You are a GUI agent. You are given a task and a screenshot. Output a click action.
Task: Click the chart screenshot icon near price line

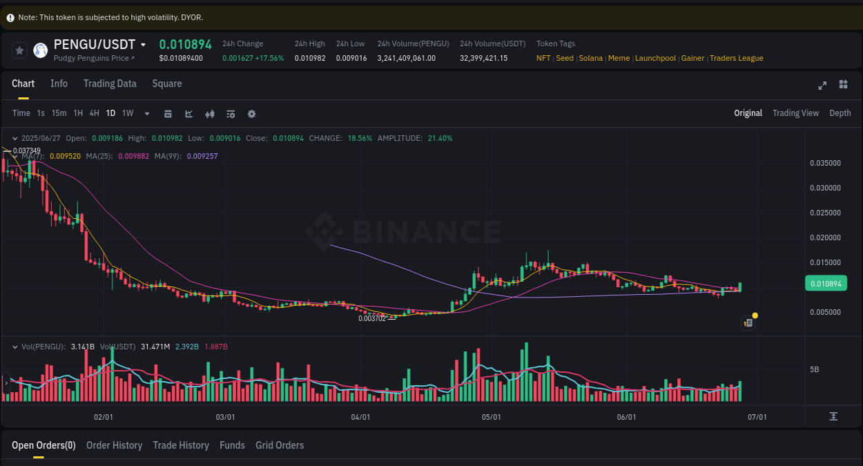(748, 322)
